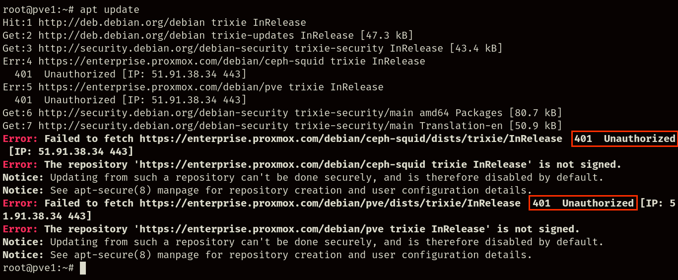Click the pve/dists/trixie/InRelease 'Failed to fetch' URL
The height and width of the screenshot is (280, 678).
point(330,204)
